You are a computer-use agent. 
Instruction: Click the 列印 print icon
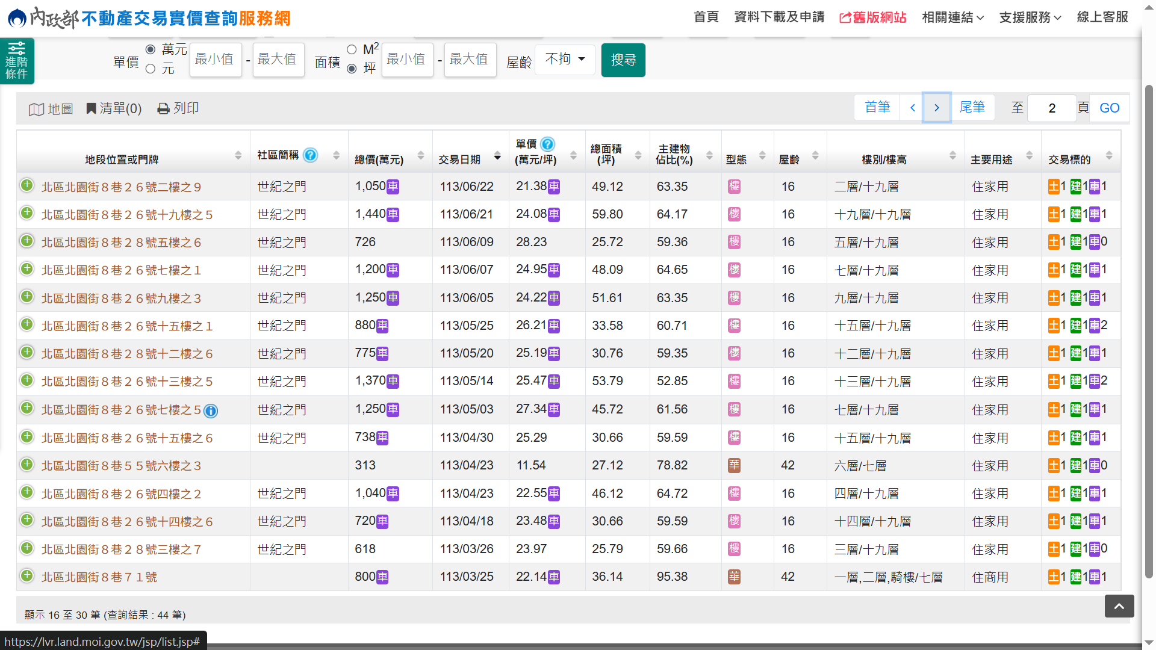click(x=178, y=108)
